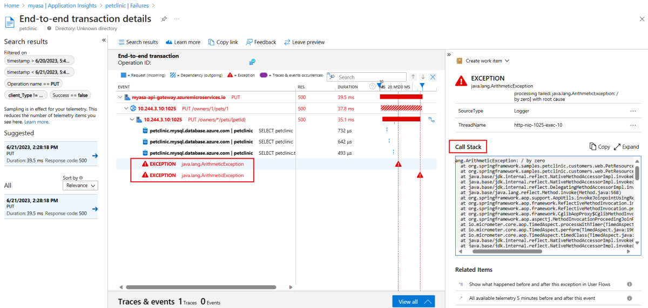The width and height of the screenshot is (648, 308).
Task: Close the transaction details blade
Action: click(x=641, y=19)
